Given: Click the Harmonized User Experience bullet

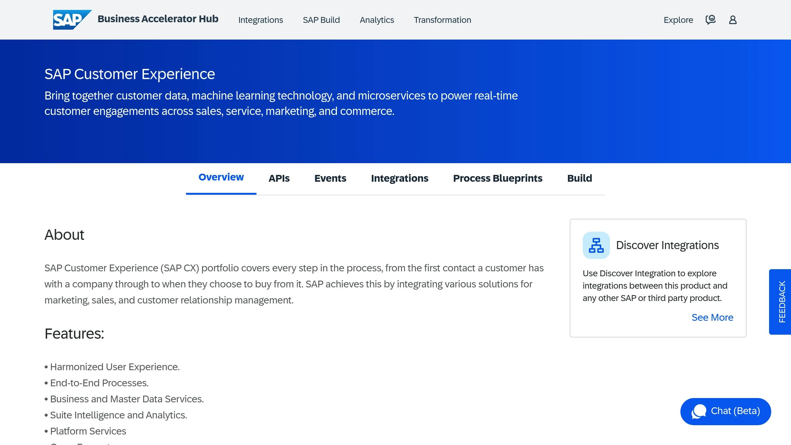Looking at the screenshot, I should click(x=112, y=367).
